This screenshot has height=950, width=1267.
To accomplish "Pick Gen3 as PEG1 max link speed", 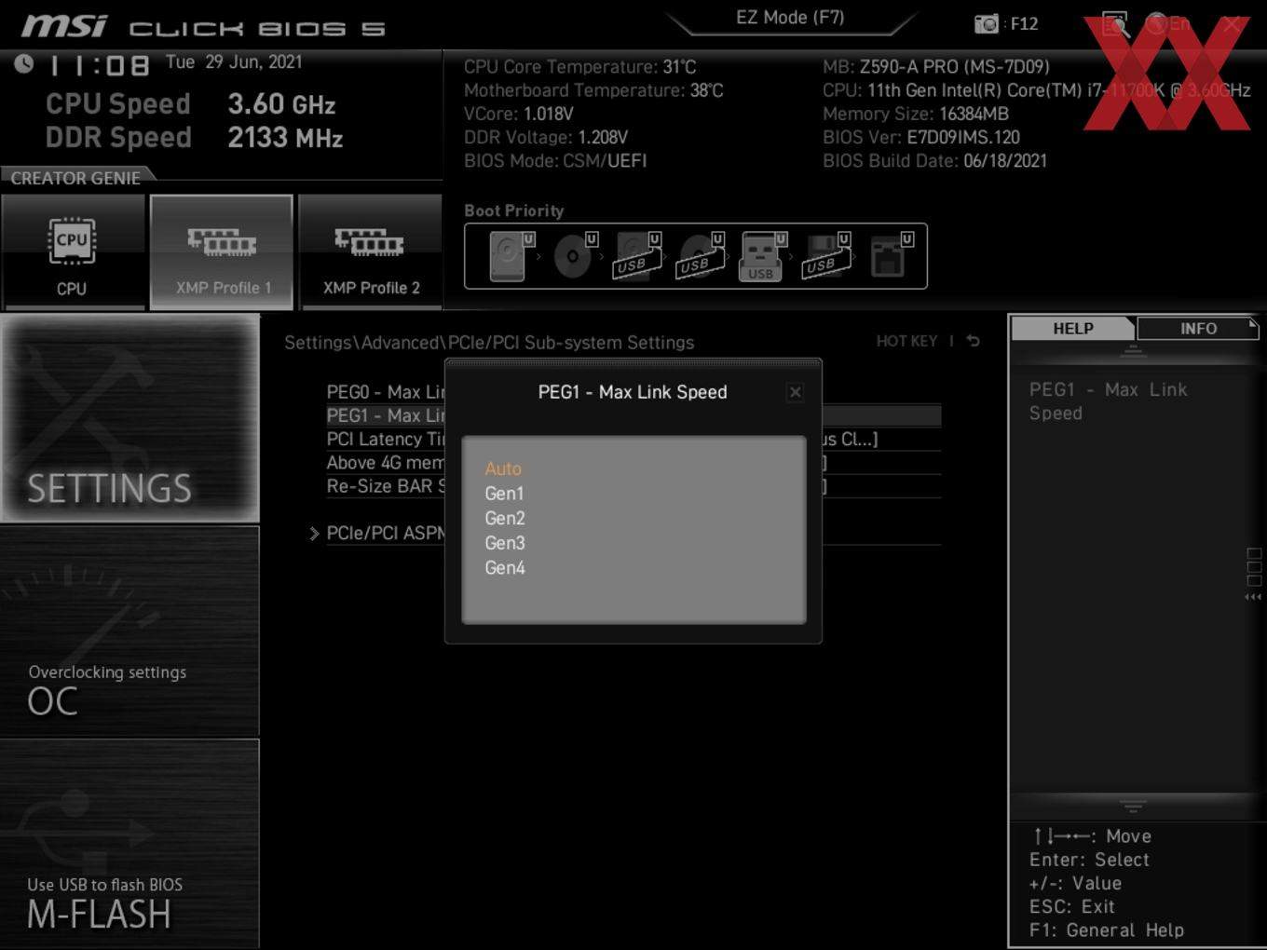I will pos(505,543).
